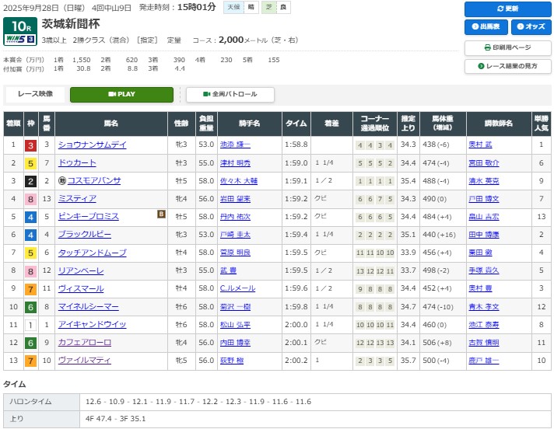Open the 印刷用ページ print page
This screenshot has height=429, width=554.
(507, 47)
